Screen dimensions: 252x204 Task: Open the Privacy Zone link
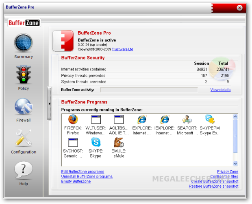(228, 172)
